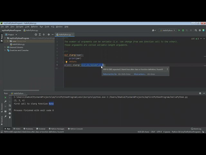Open the Code menu
Viewport: 206px width, 155px height.
pyautogui.click(x=27, y=26)
